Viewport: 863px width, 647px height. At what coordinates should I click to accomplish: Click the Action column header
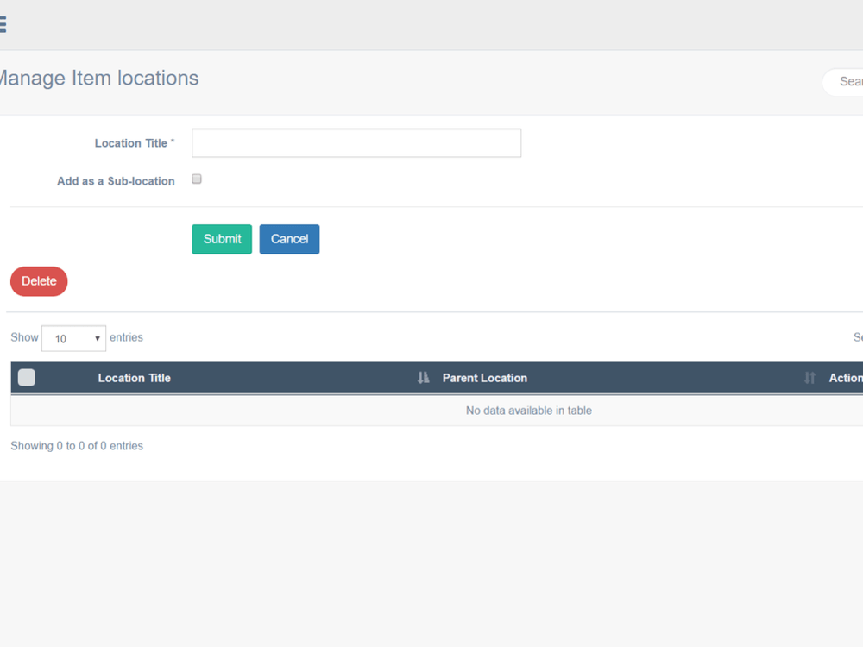(845, 378)
